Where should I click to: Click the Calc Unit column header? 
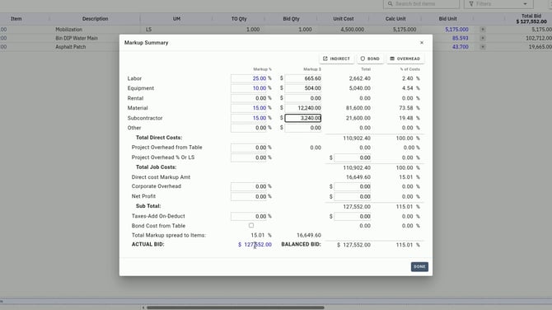[395, 19]
